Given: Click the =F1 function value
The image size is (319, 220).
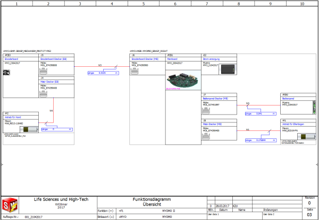Looking at the screenshot, I should pos(121,210).
